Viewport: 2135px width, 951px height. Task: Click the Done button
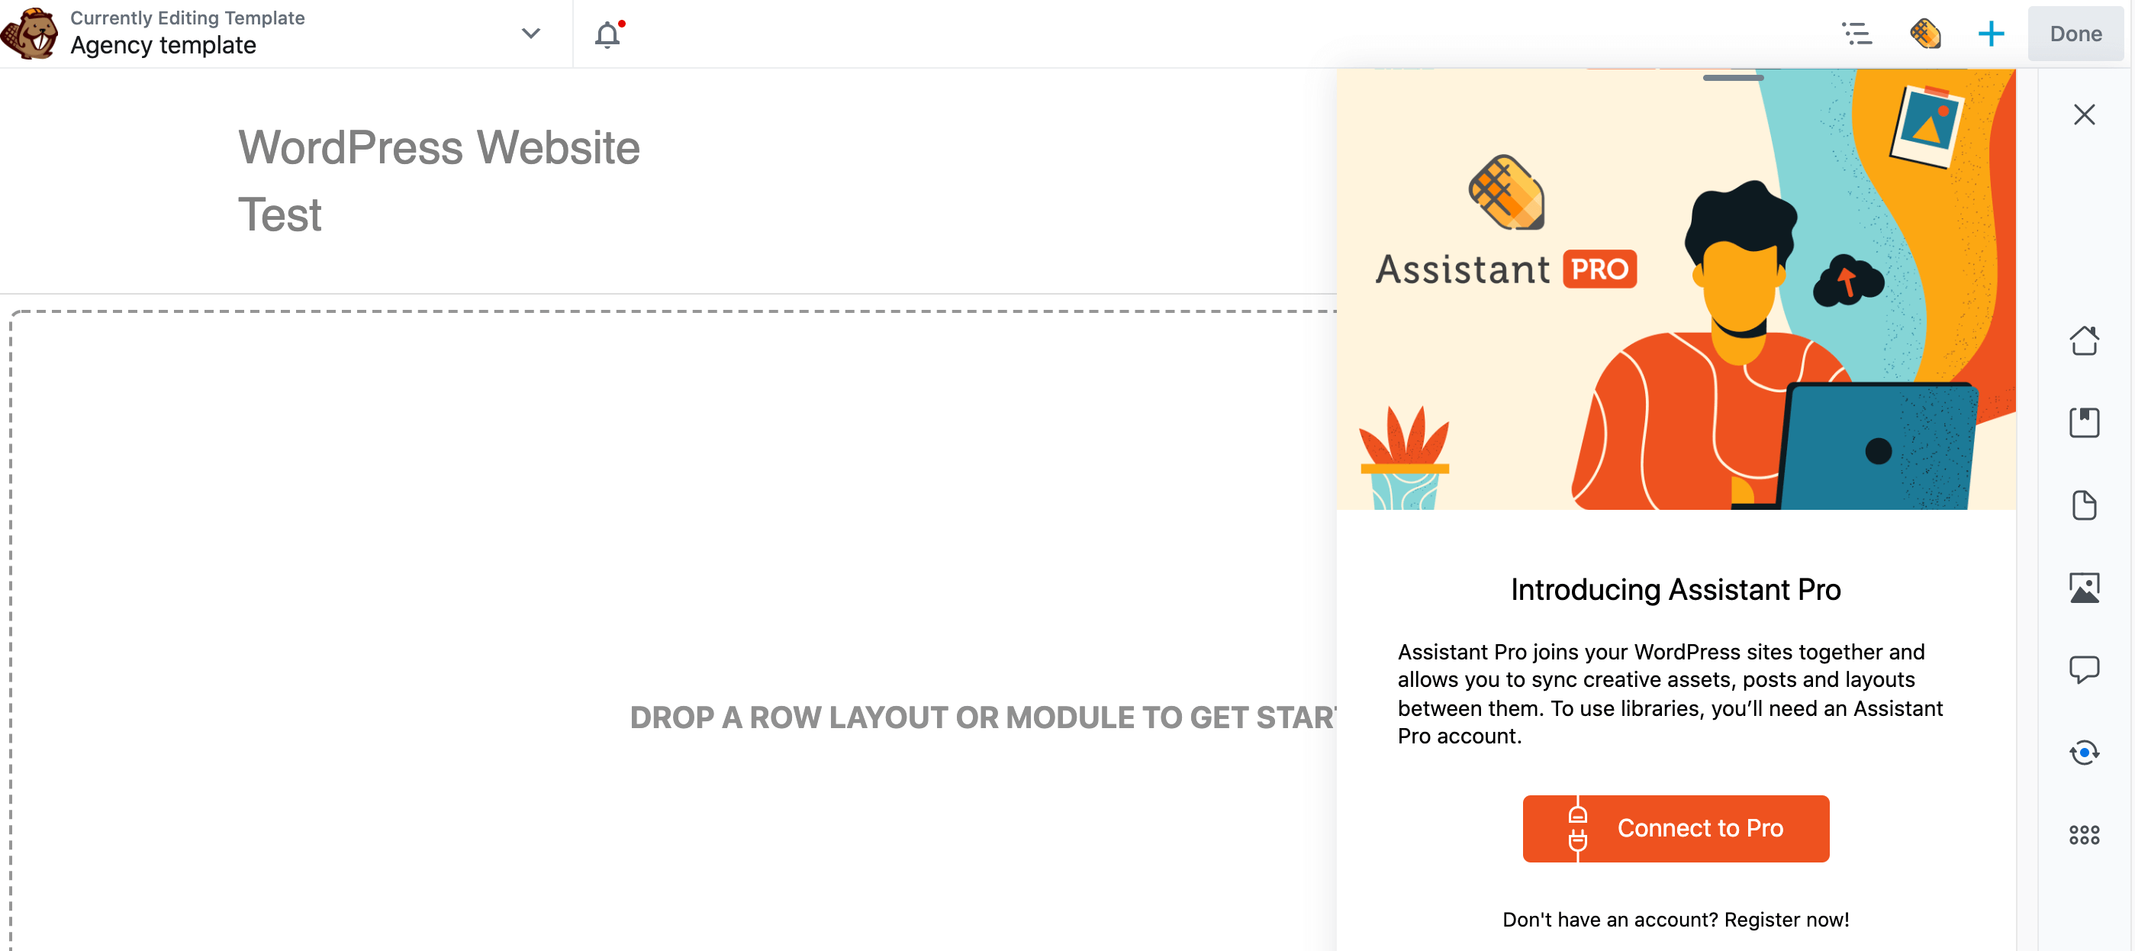point(2075,34)
